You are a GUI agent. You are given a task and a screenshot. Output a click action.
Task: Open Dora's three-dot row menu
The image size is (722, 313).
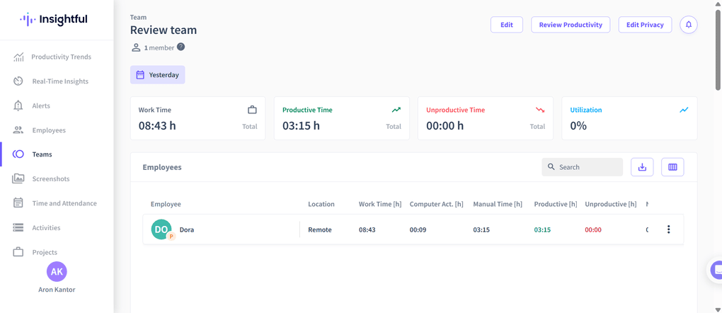coord(668,229)
